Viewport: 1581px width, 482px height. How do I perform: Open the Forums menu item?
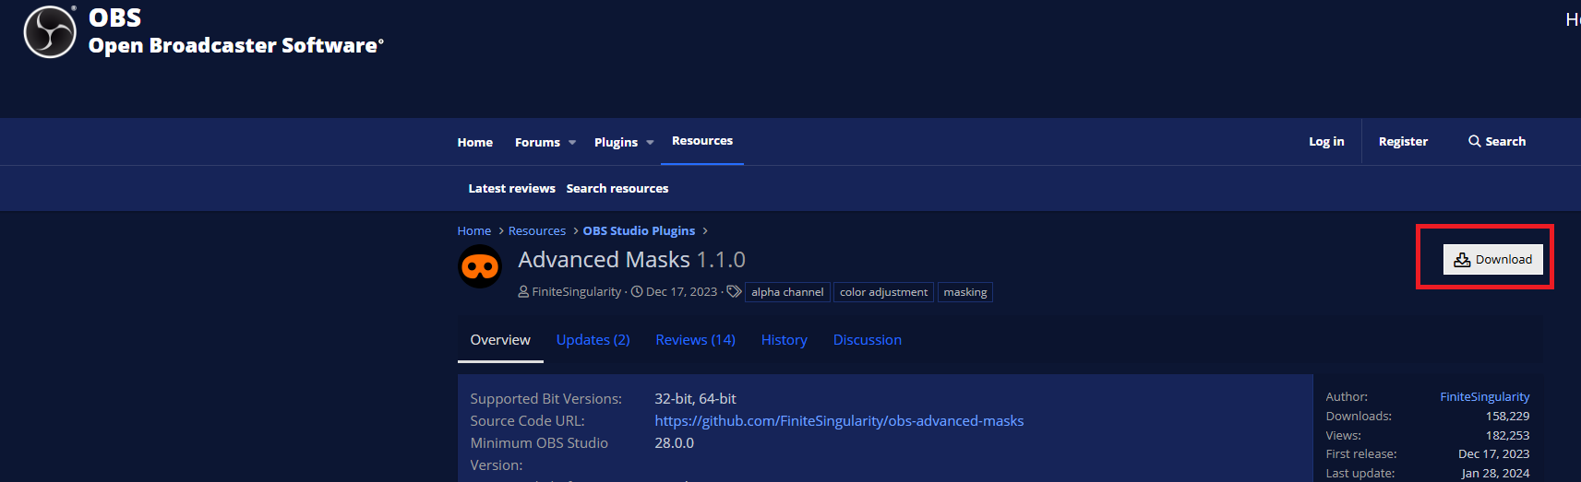(x=537, y=142)
